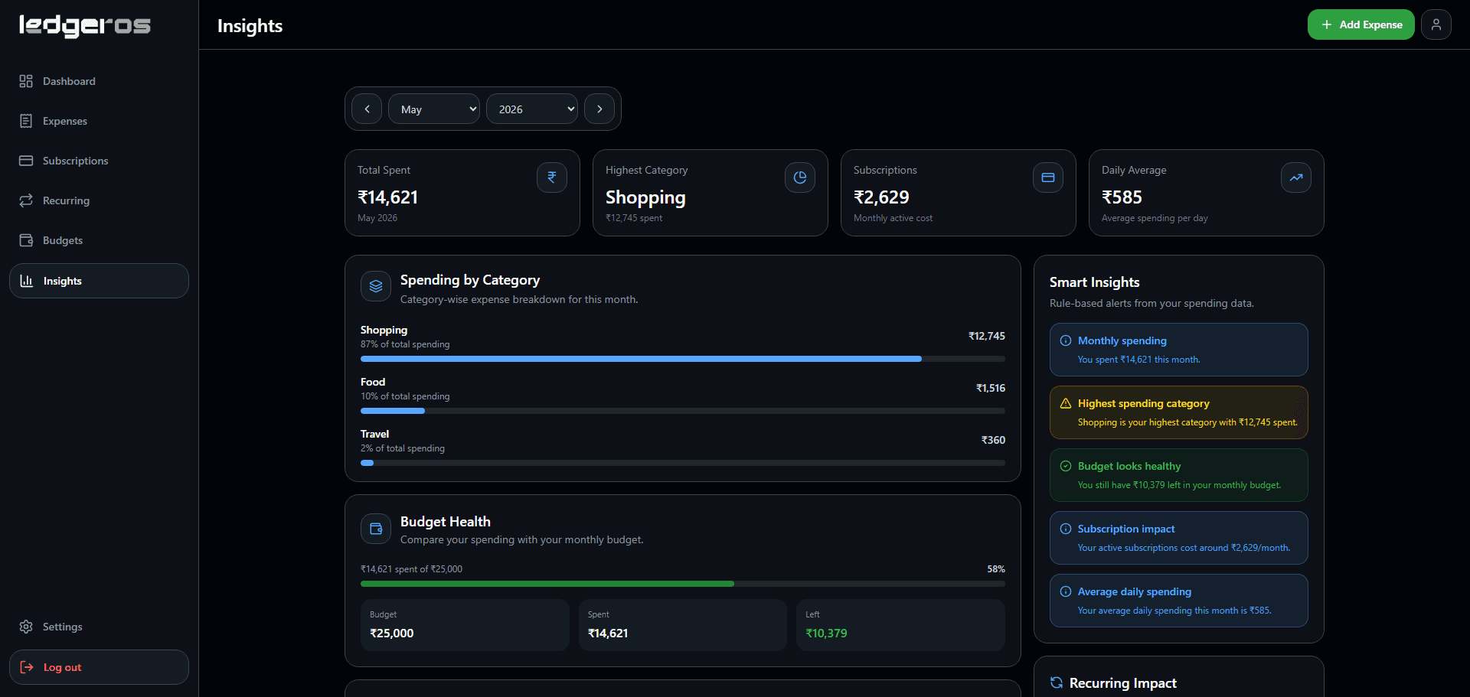
Task: Click the Smart Insights heading
Action: point(1095,282)
